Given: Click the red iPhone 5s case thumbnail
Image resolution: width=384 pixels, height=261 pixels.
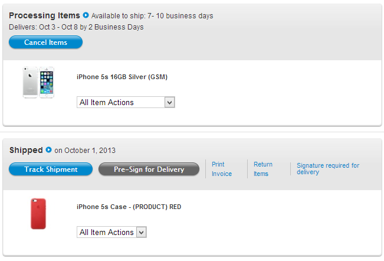Looking at the screenshot, I should click(38, 214).
